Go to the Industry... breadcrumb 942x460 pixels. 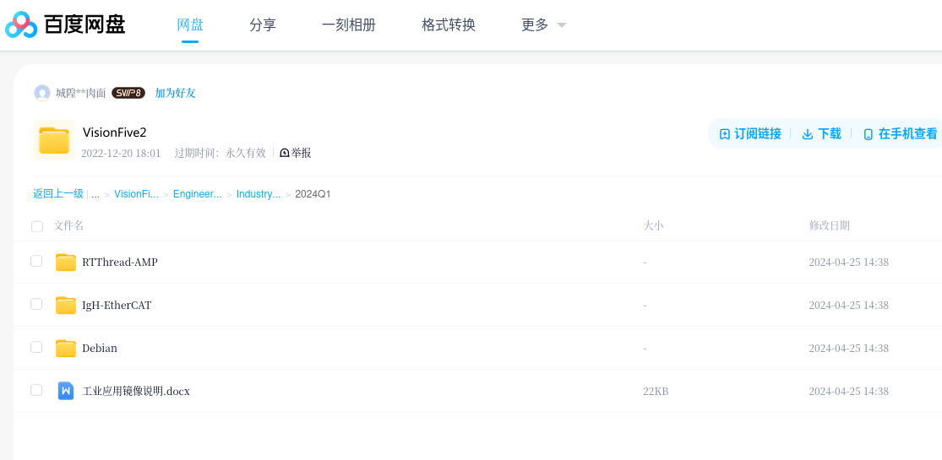pyautogui.click(x=259, y=194)
